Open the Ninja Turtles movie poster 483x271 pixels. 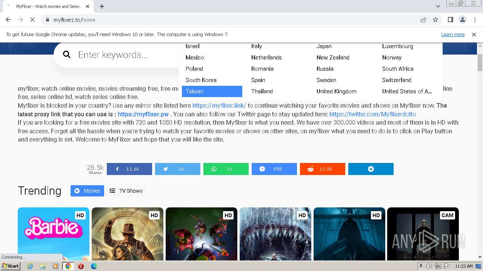pyautogui.click(x=202, y=234)
